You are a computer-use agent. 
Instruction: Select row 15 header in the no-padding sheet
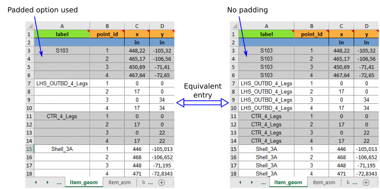pyautogui.click(x=234, y=149)
